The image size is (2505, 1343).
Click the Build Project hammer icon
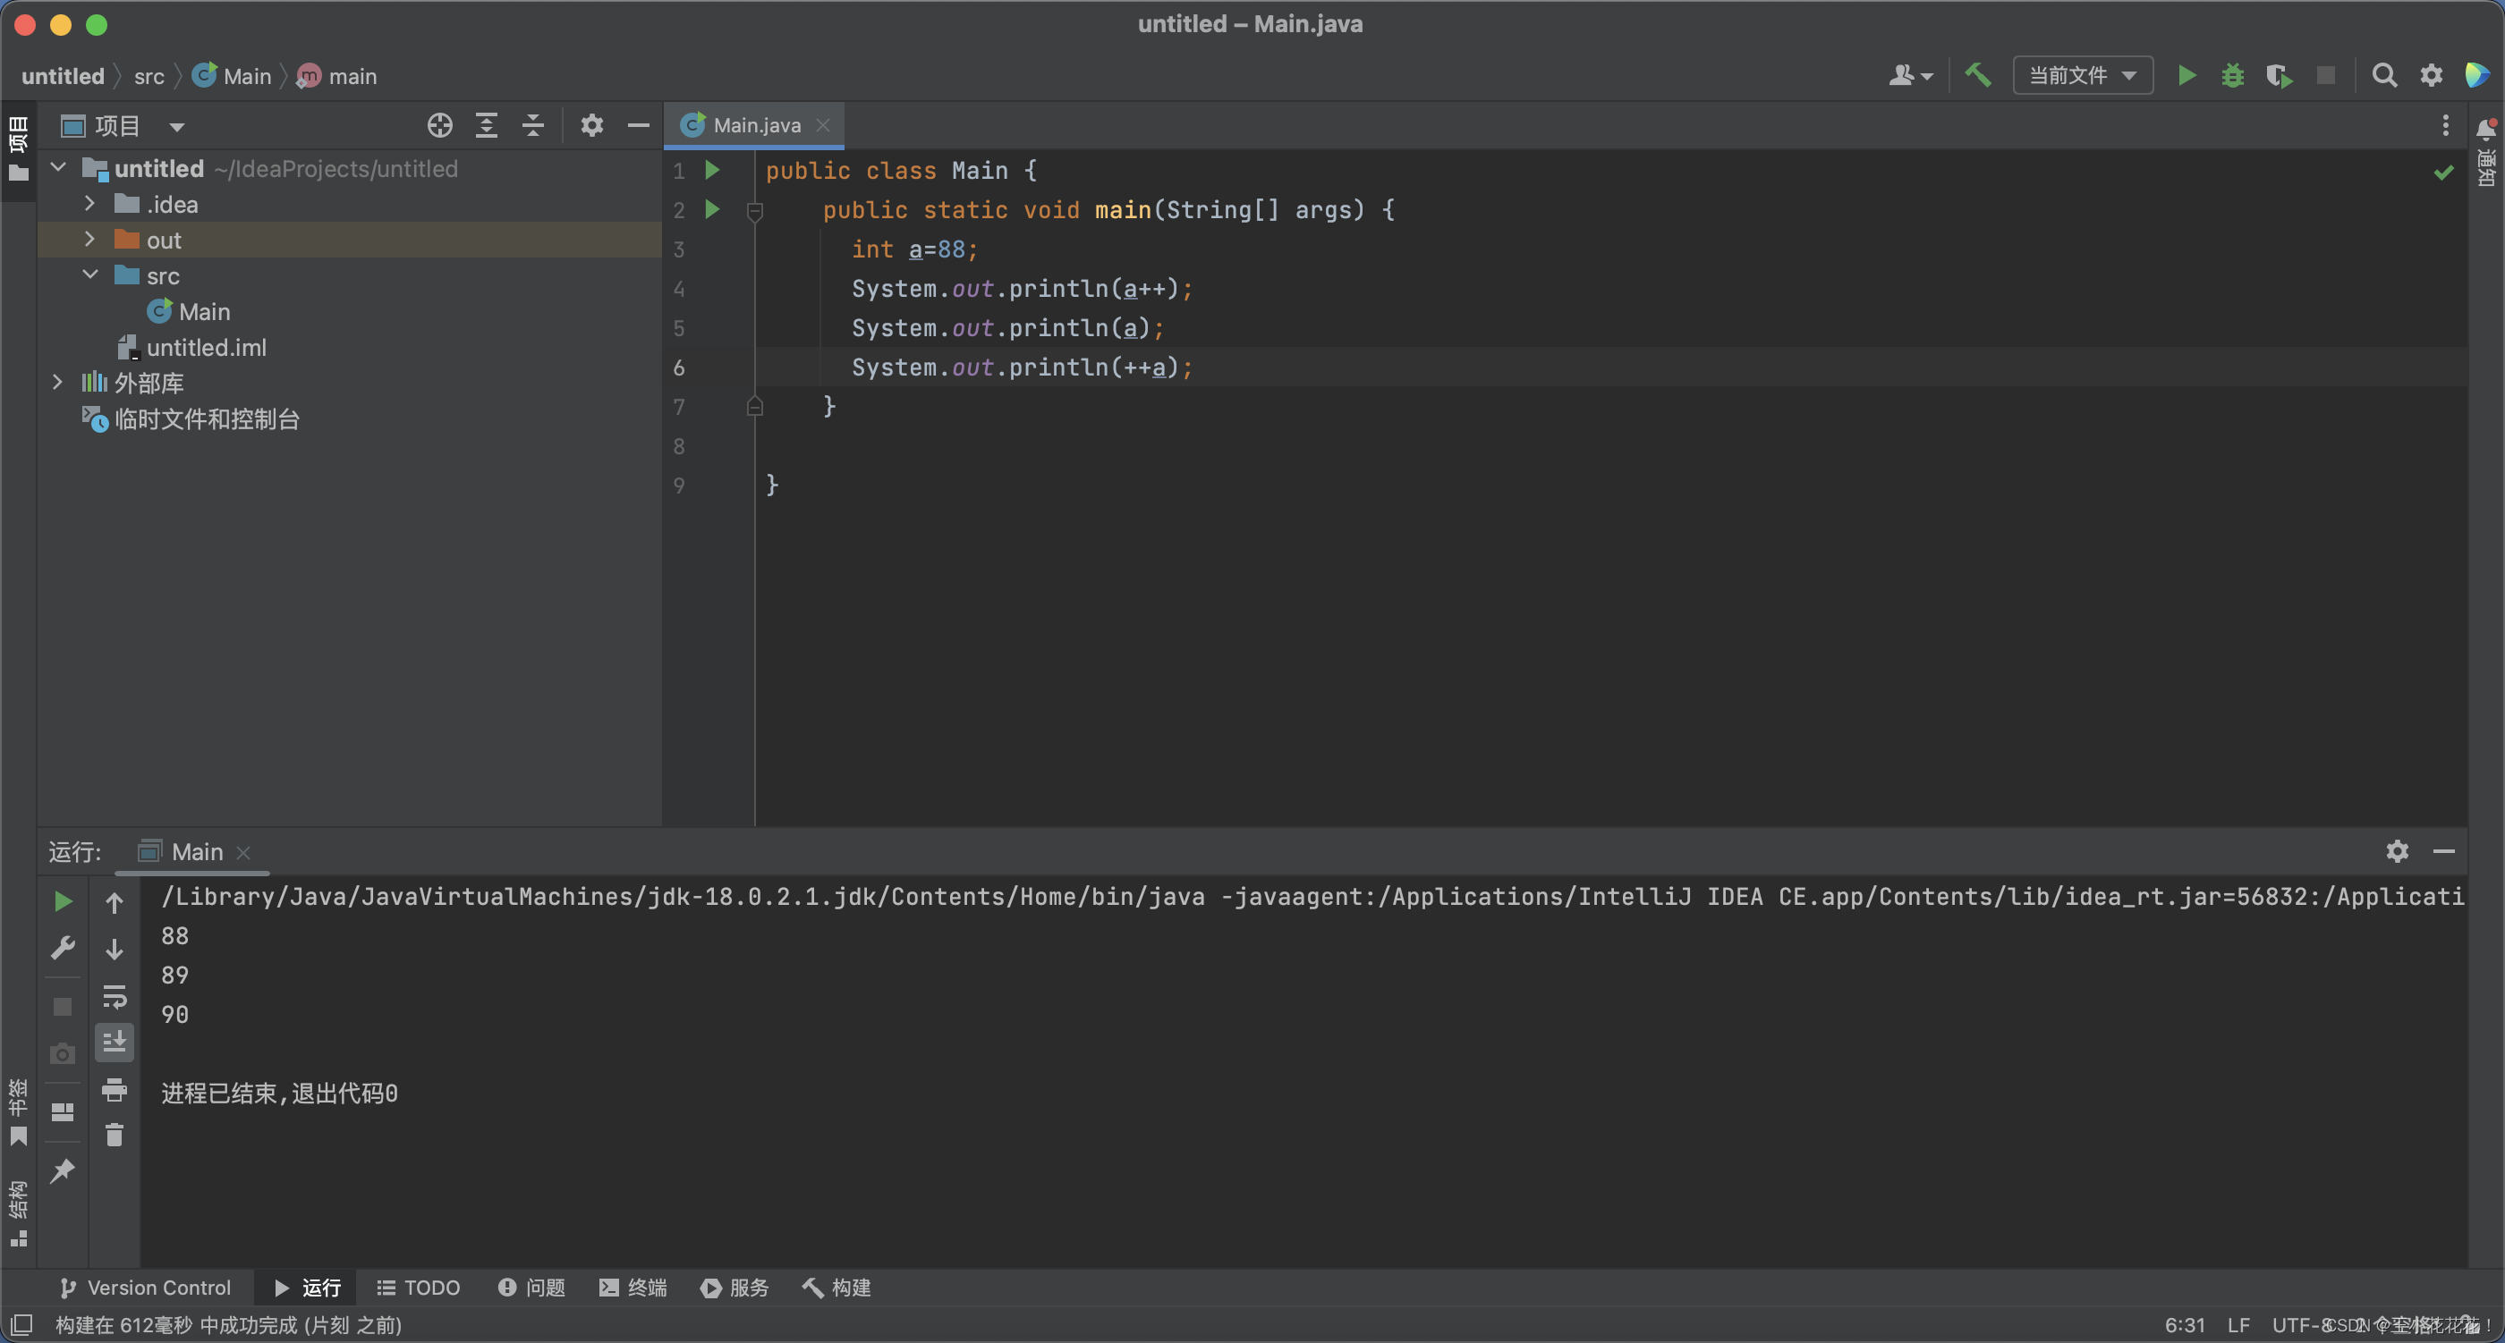click(x=1977, y=75)
